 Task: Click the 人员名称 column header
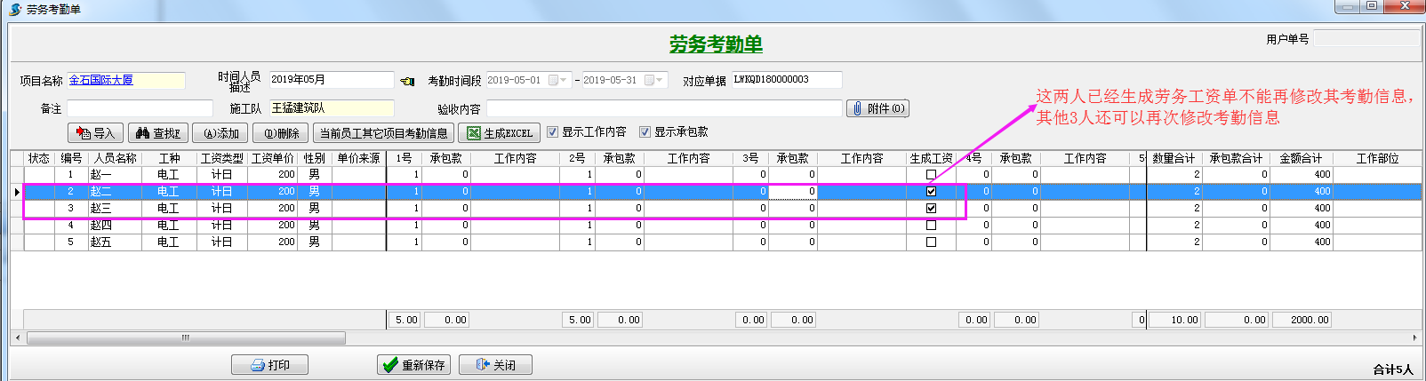tap(116, 158)
